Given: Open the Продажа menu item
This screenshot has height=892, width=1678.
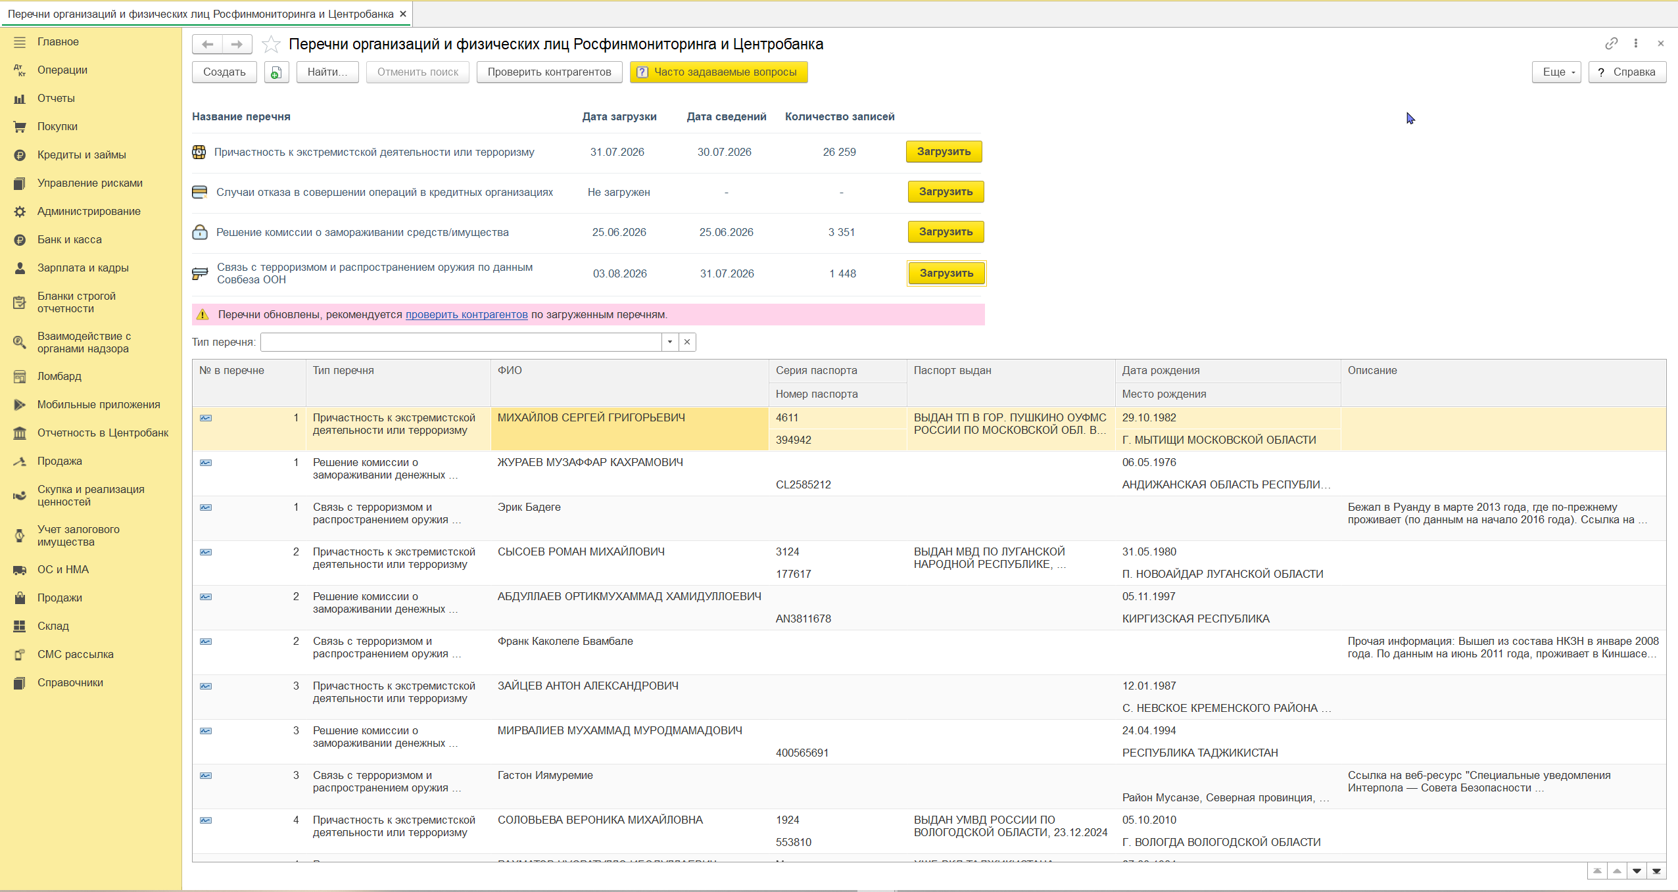Looking at the screenshot, I should click(x=59, y=461).
